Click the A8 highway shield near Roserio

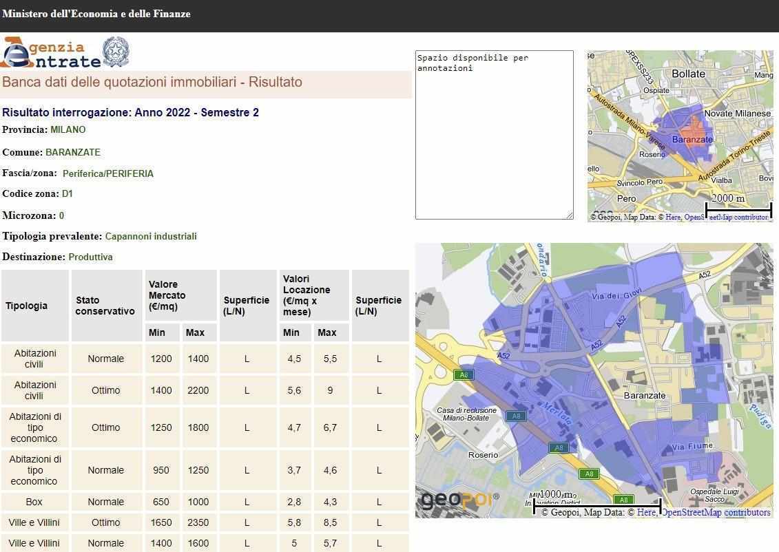pyautogui.click(x=559, y=448)
